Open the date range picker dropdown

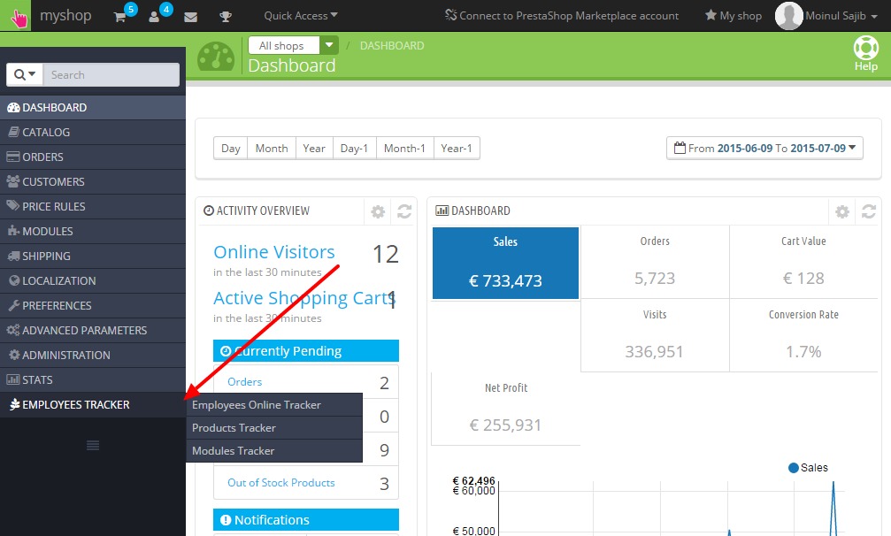point(764,149)
